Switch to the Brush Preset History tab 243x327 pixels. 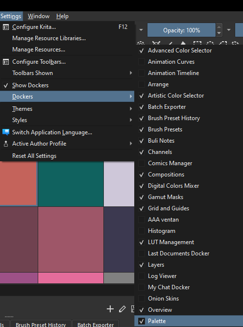(x=41, y=324)
